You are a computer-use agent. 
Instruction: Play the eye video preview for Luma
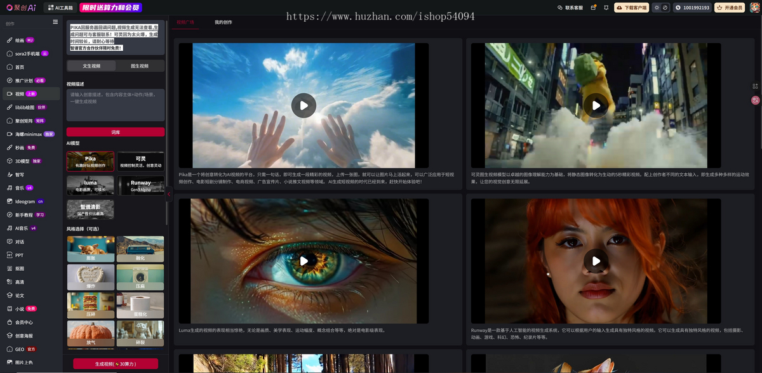[304, 261]
